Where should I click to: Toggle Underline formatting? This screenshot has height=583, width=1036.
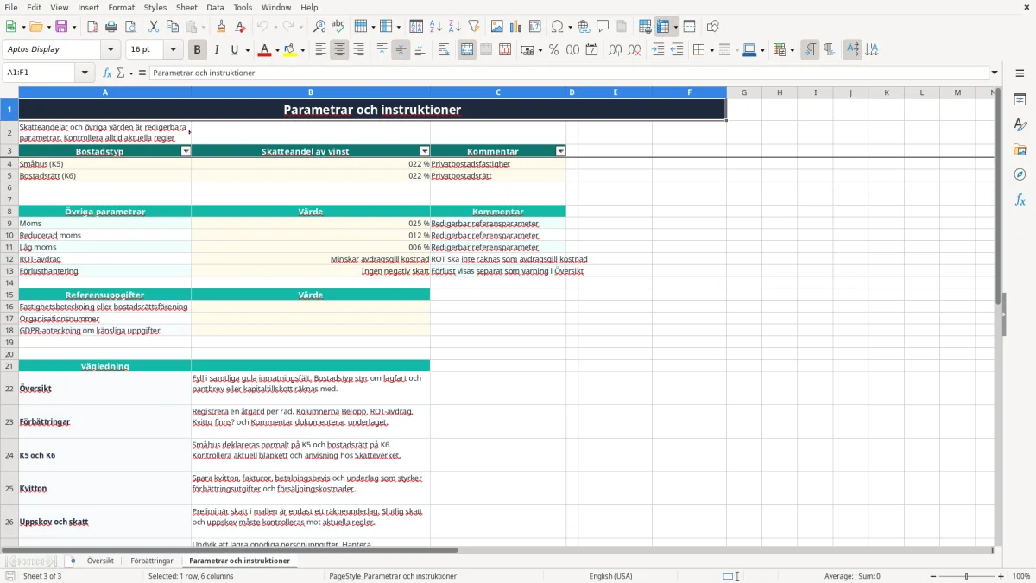tap(234, 50)
